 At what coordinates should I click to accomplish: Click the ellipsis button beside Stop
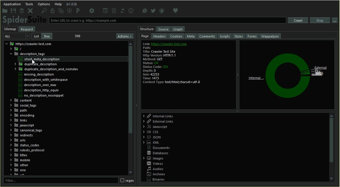pos(334,20)
